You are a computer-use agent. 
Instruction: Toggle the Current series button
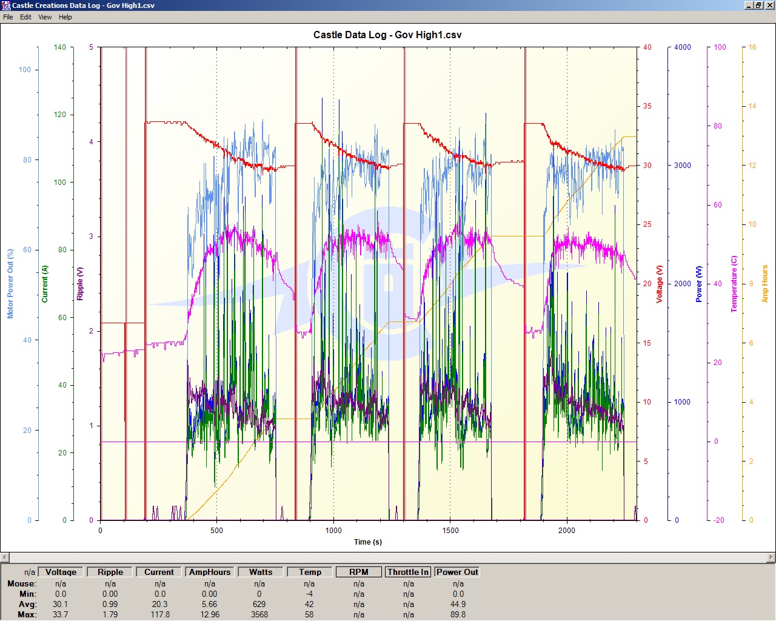pos(159,572)
